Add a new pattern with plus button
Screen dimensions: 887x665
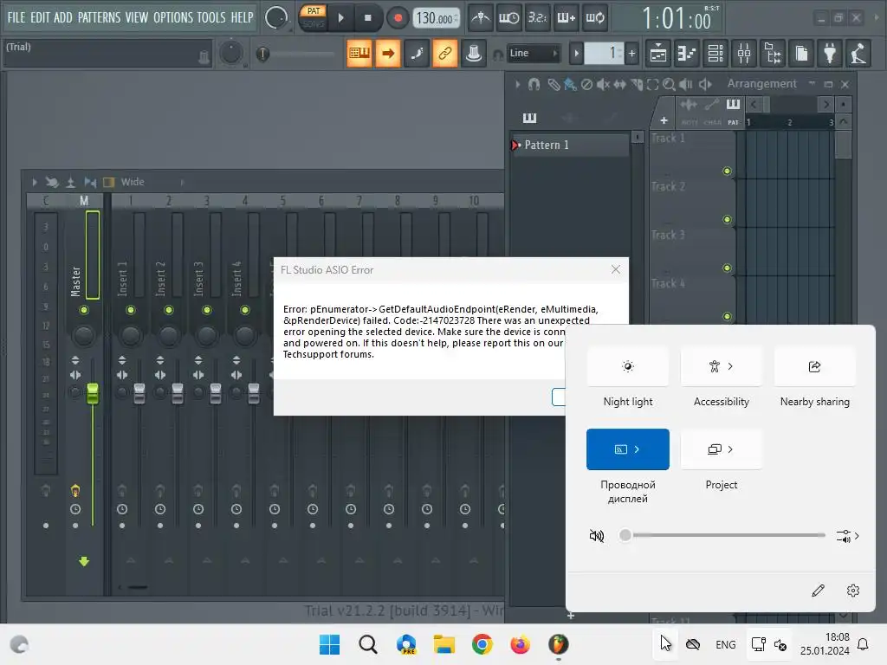[631, 54]
